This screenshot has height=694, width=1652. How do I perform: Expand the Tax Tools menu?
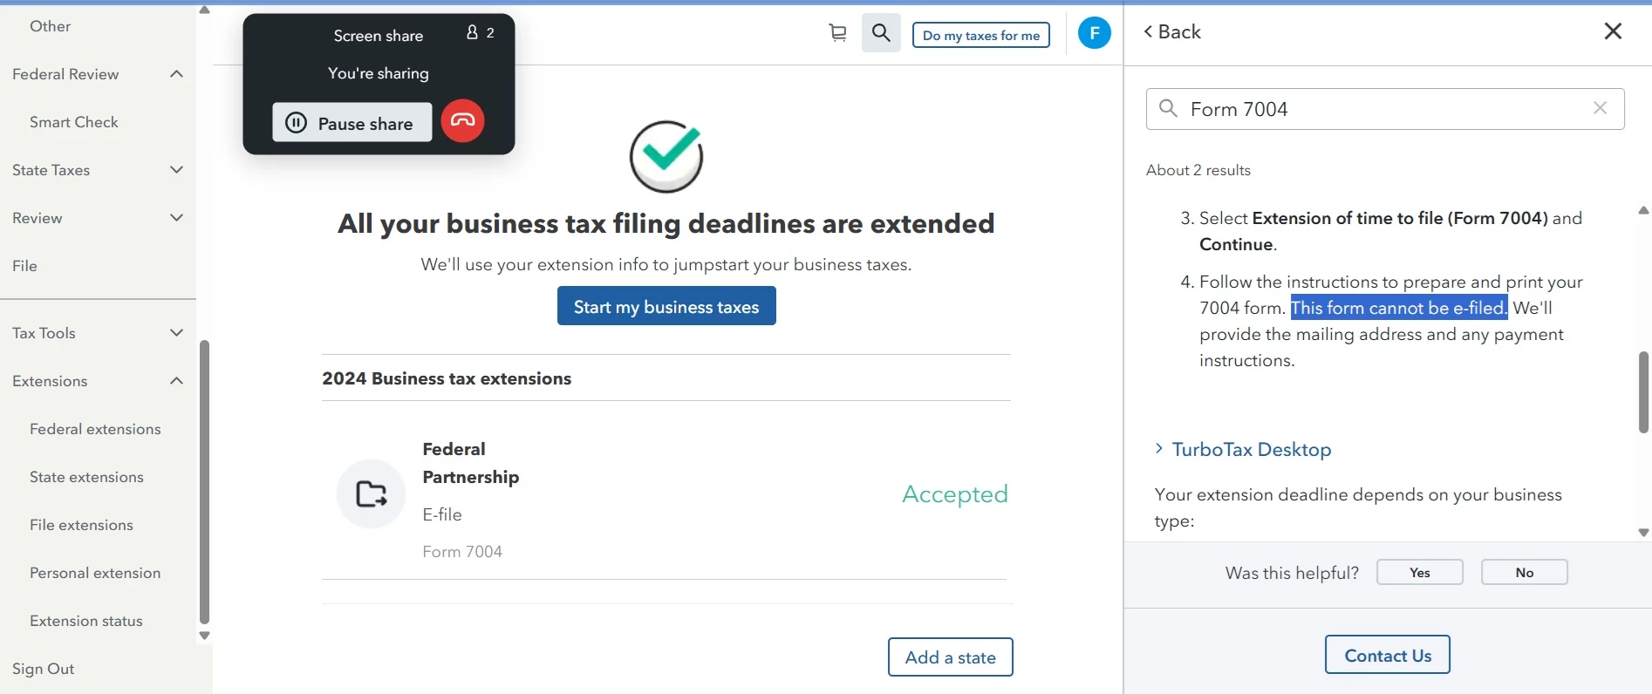click(98, 333)
